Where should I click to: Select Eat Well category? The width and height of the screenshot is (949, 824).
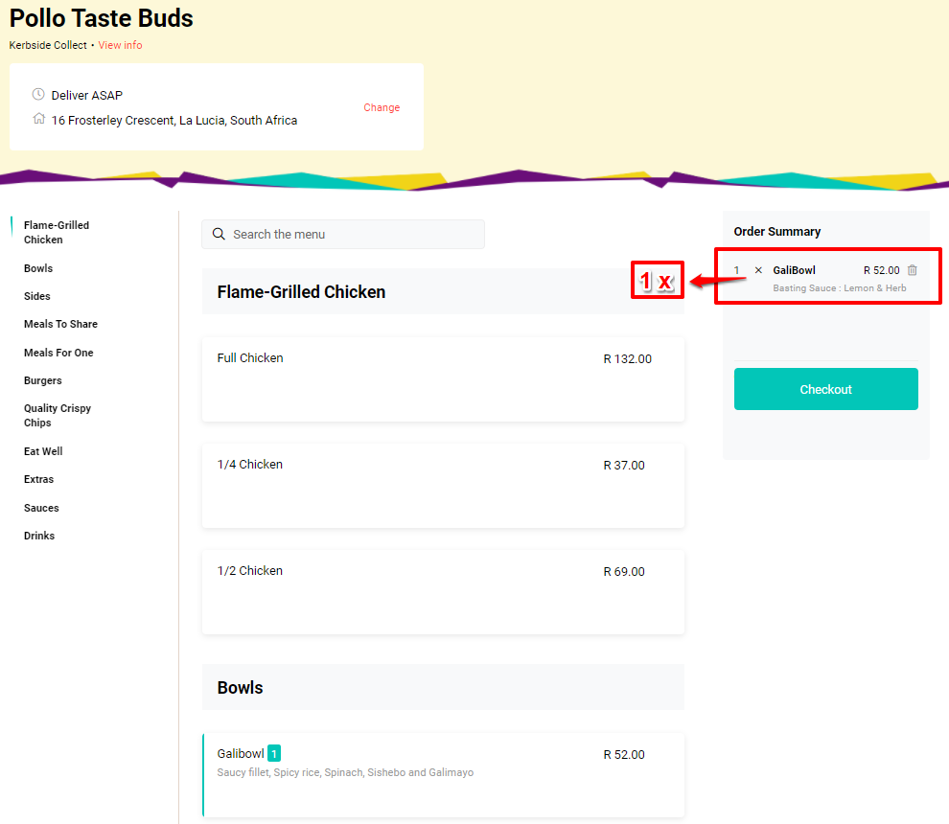(43, 451)
